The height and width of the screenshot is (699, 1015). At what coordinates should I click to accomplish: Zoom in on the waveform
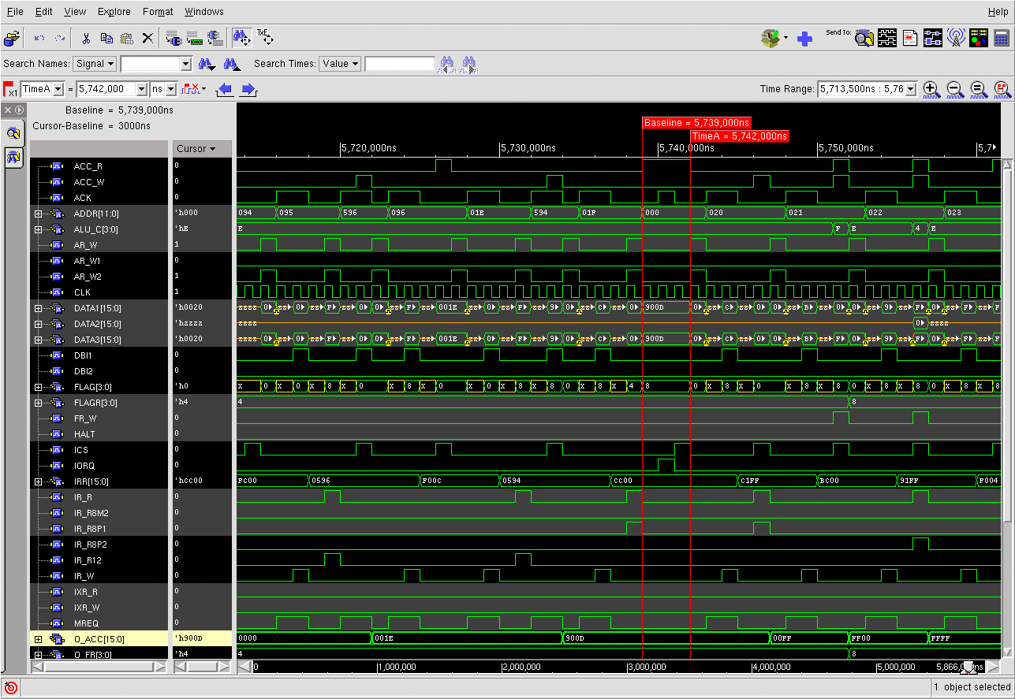pyautogui.click(x=931, y=89)
